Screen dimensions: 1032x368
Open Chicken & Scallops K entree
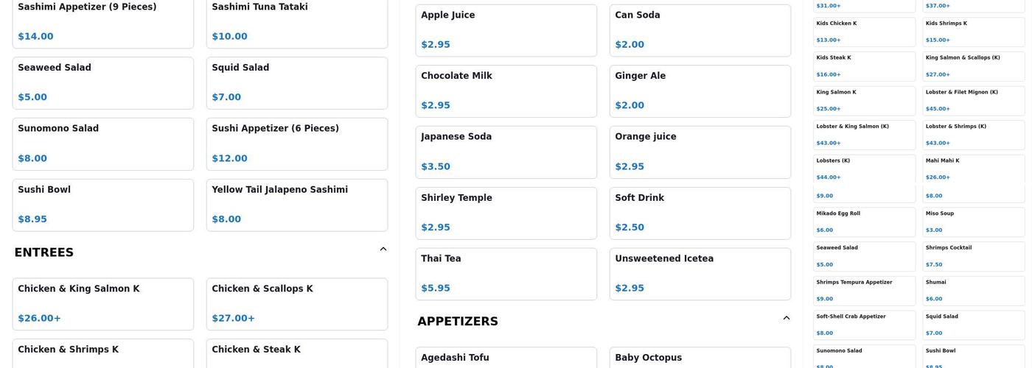pyautogui.click(x=296, y=304)
